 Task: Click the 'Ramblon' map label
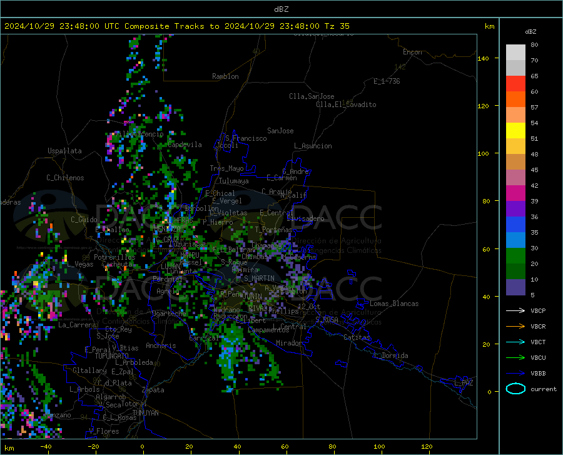pos(225,76)
